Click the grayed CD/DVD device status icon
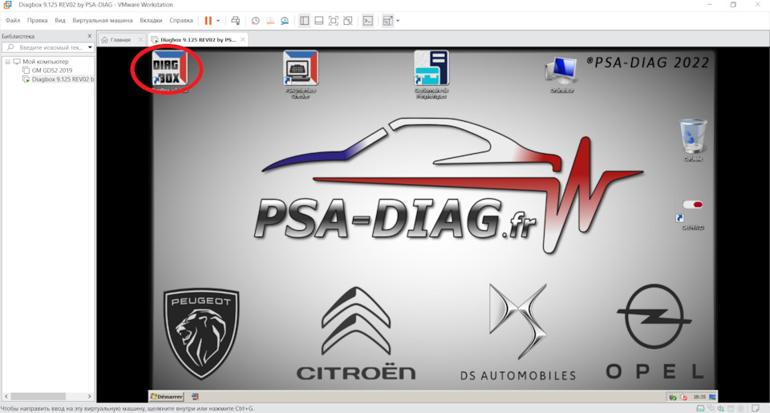This screenshot has width=770, height=413. click(740, 408)
